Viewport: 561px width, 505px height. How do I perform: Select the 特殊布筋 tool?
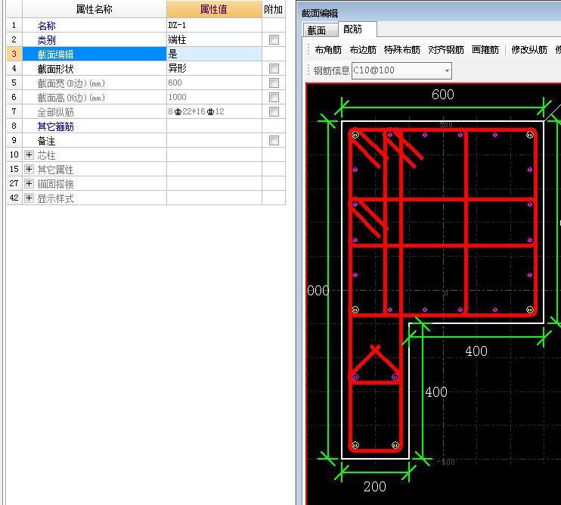pyautogui.click(x=401, y=50)
